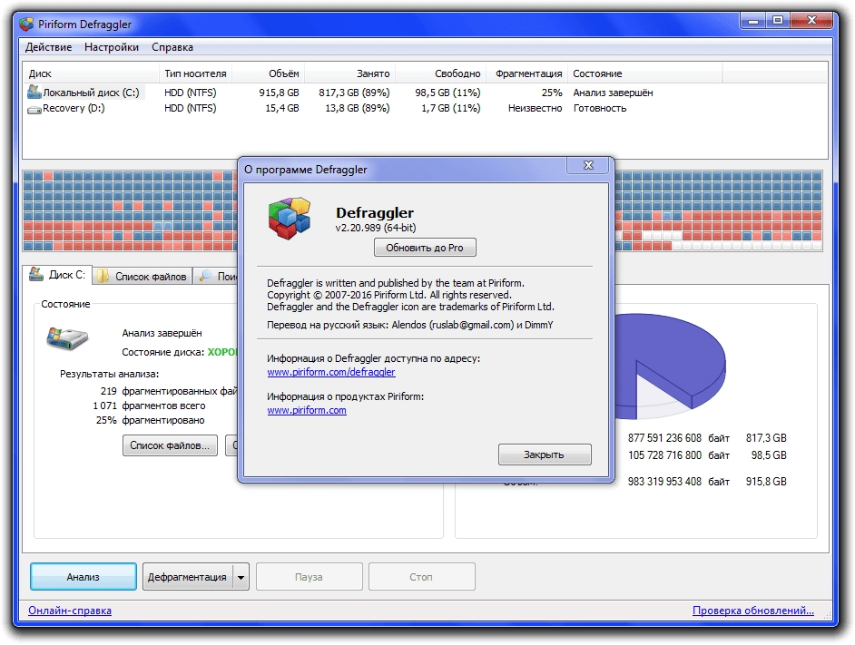Open the Настройки menu
Viewport: 855px width, 645px height.
[x=112, y=47]
